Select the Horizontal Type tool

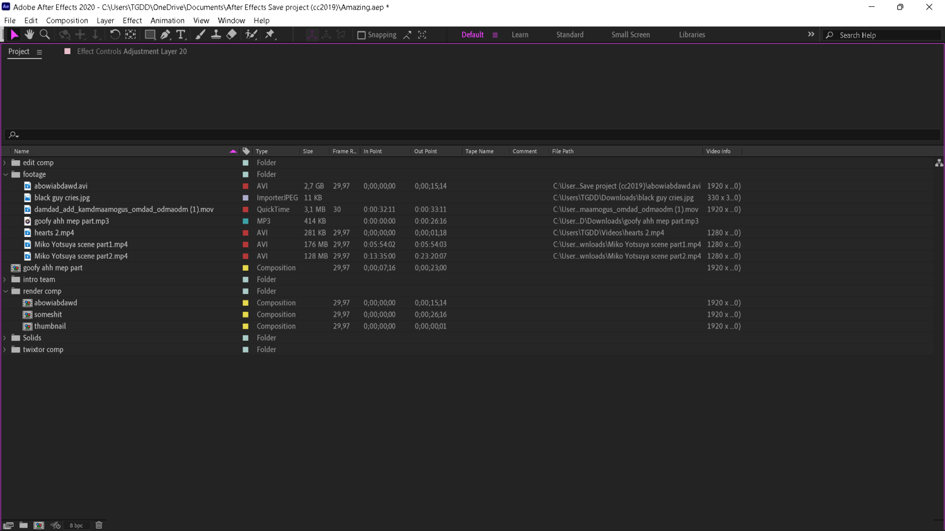click(181, 35)
